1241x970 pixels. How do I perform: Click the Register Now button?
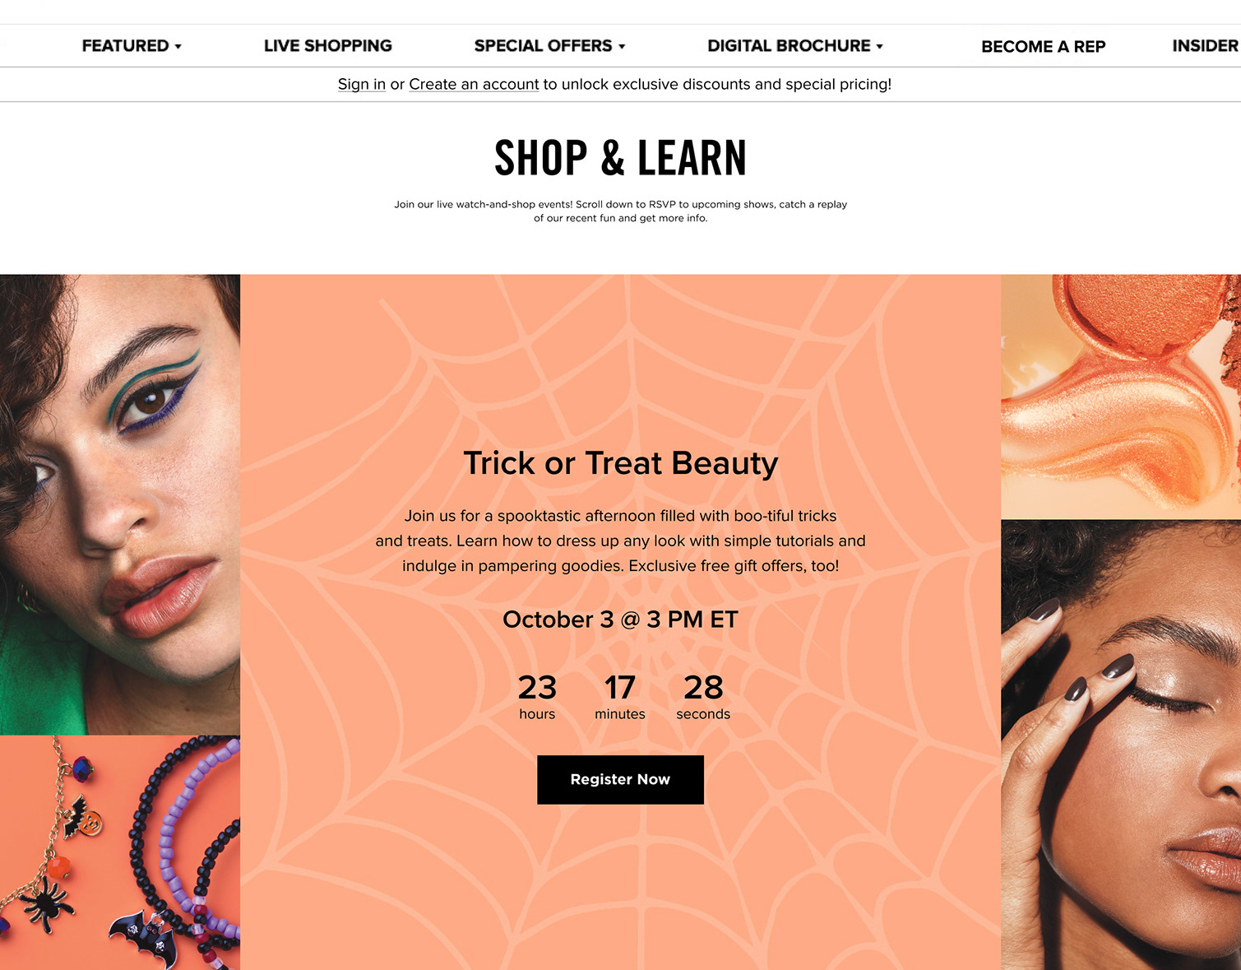coord(620,779)
